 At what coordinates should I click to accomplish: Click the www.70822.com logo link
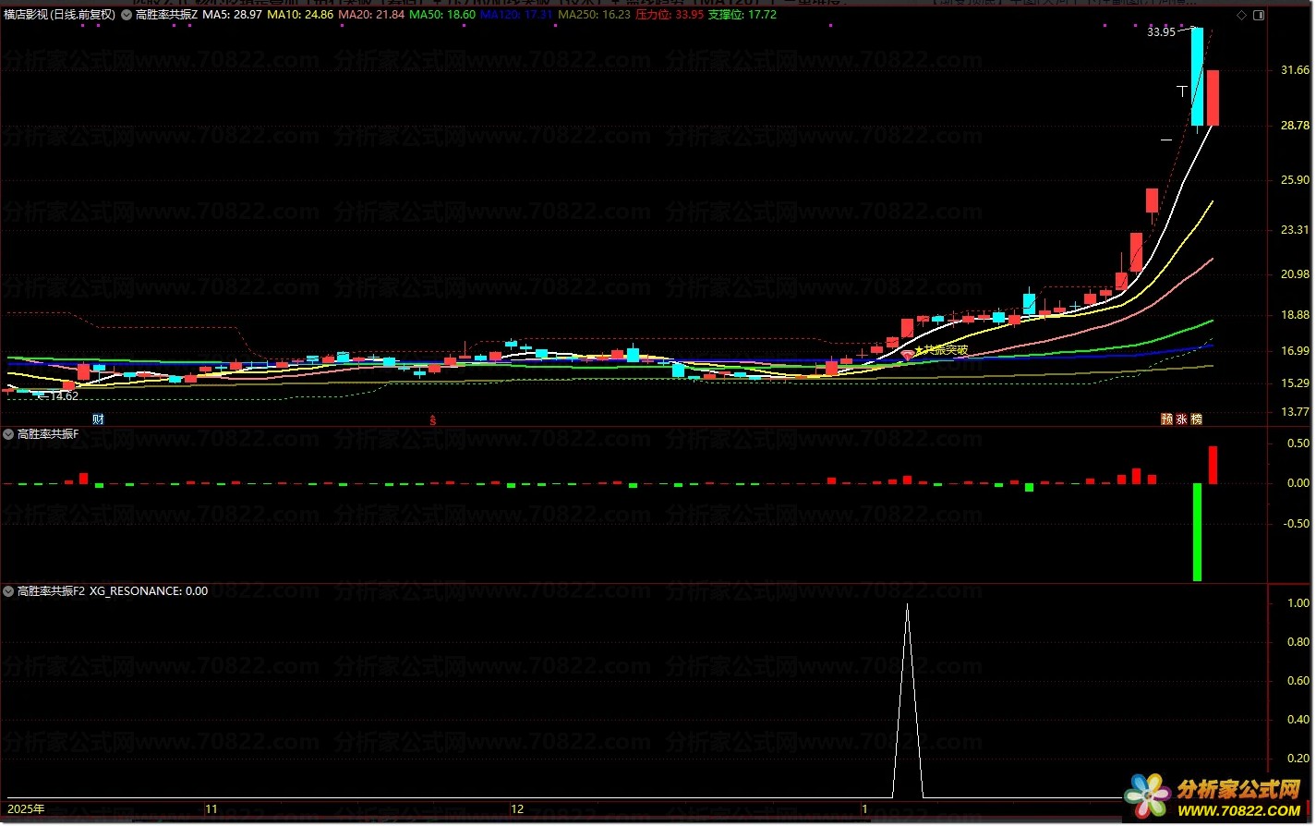[x=1238, y=811]
